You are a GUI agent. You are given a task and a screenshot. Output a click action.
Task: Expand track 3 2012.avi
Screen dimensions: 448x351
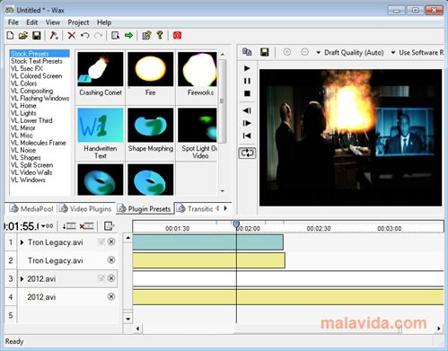[22, 279]
